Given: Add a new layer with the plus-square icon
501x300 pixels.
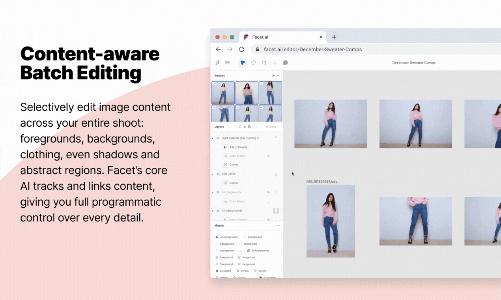Looking at the screenshot, I should point(250,127).
